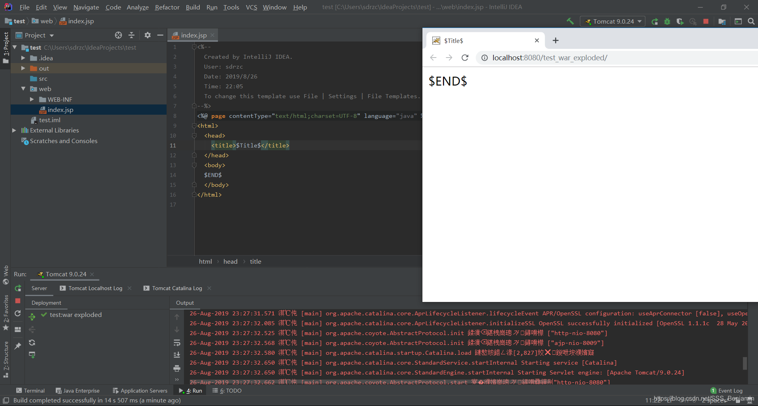View site information icon in address bar
Screen dimensions: 758x406
[484, 58]
